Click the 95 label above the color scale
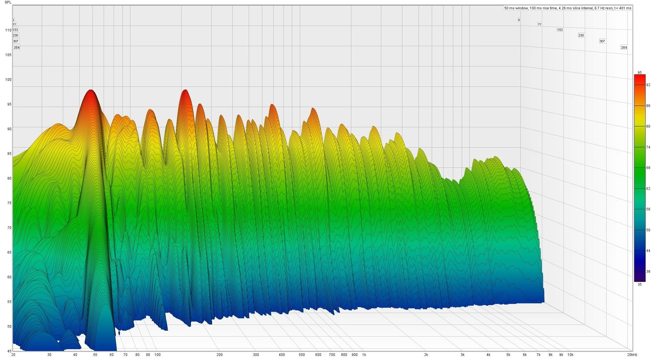This screenshot has height=358, width=655. pos(640,73)
